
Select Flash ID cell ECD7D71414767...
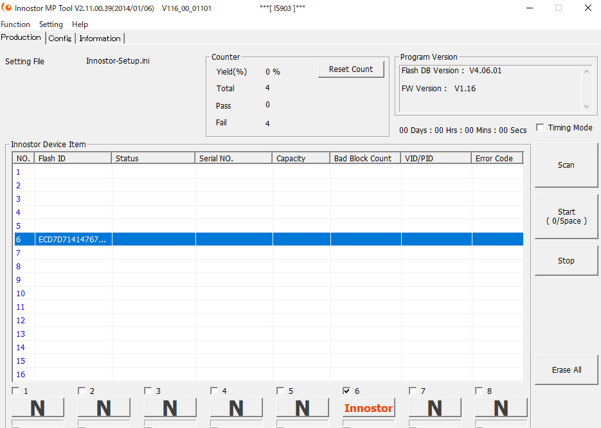[x=73, y=240]
